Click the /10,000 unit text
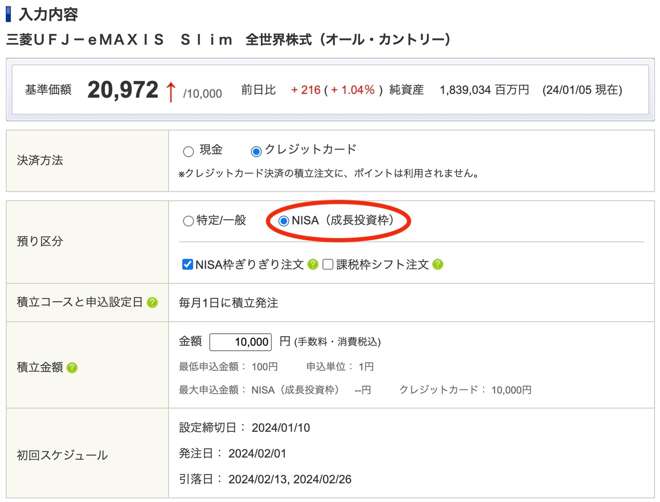660x502 pixels. [x=202, y=93]
